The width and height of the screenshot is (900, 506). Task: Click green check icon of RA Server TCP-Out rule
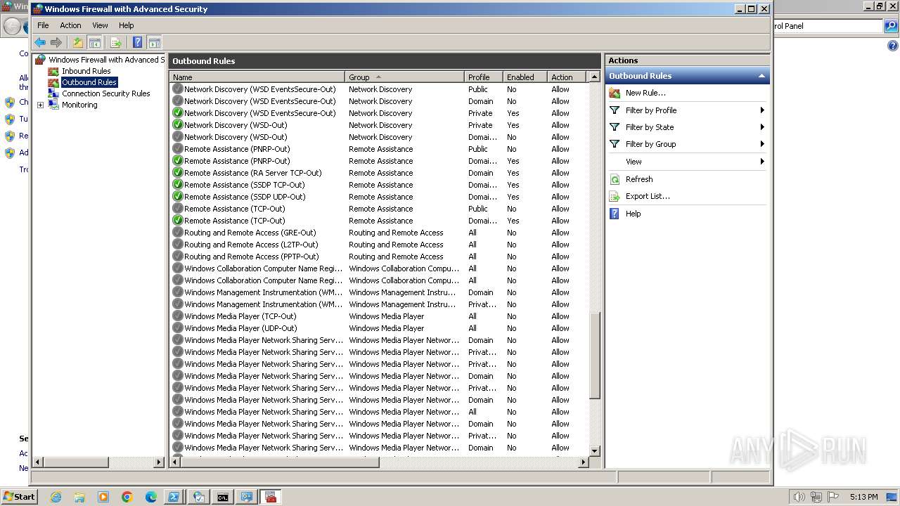coord(177,173)
